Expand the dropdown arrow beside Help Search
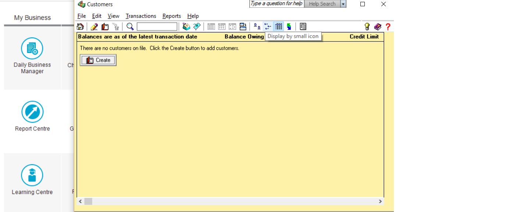513x212 pixels. coord(343,4)
